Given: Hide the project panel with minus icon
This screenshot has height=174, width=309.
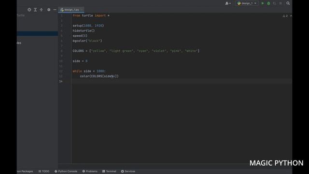Looking at the screenshot, I should 55,10.
